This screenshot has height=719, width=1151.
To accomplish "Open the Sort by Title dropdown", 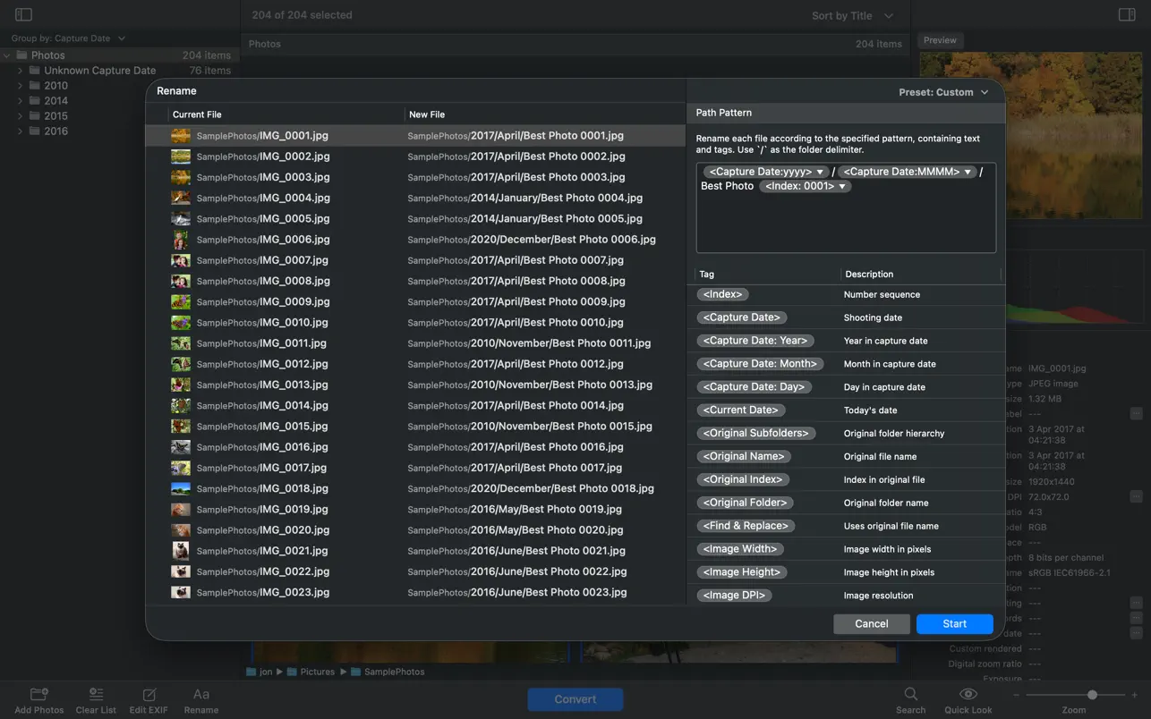I will point(851,16).
